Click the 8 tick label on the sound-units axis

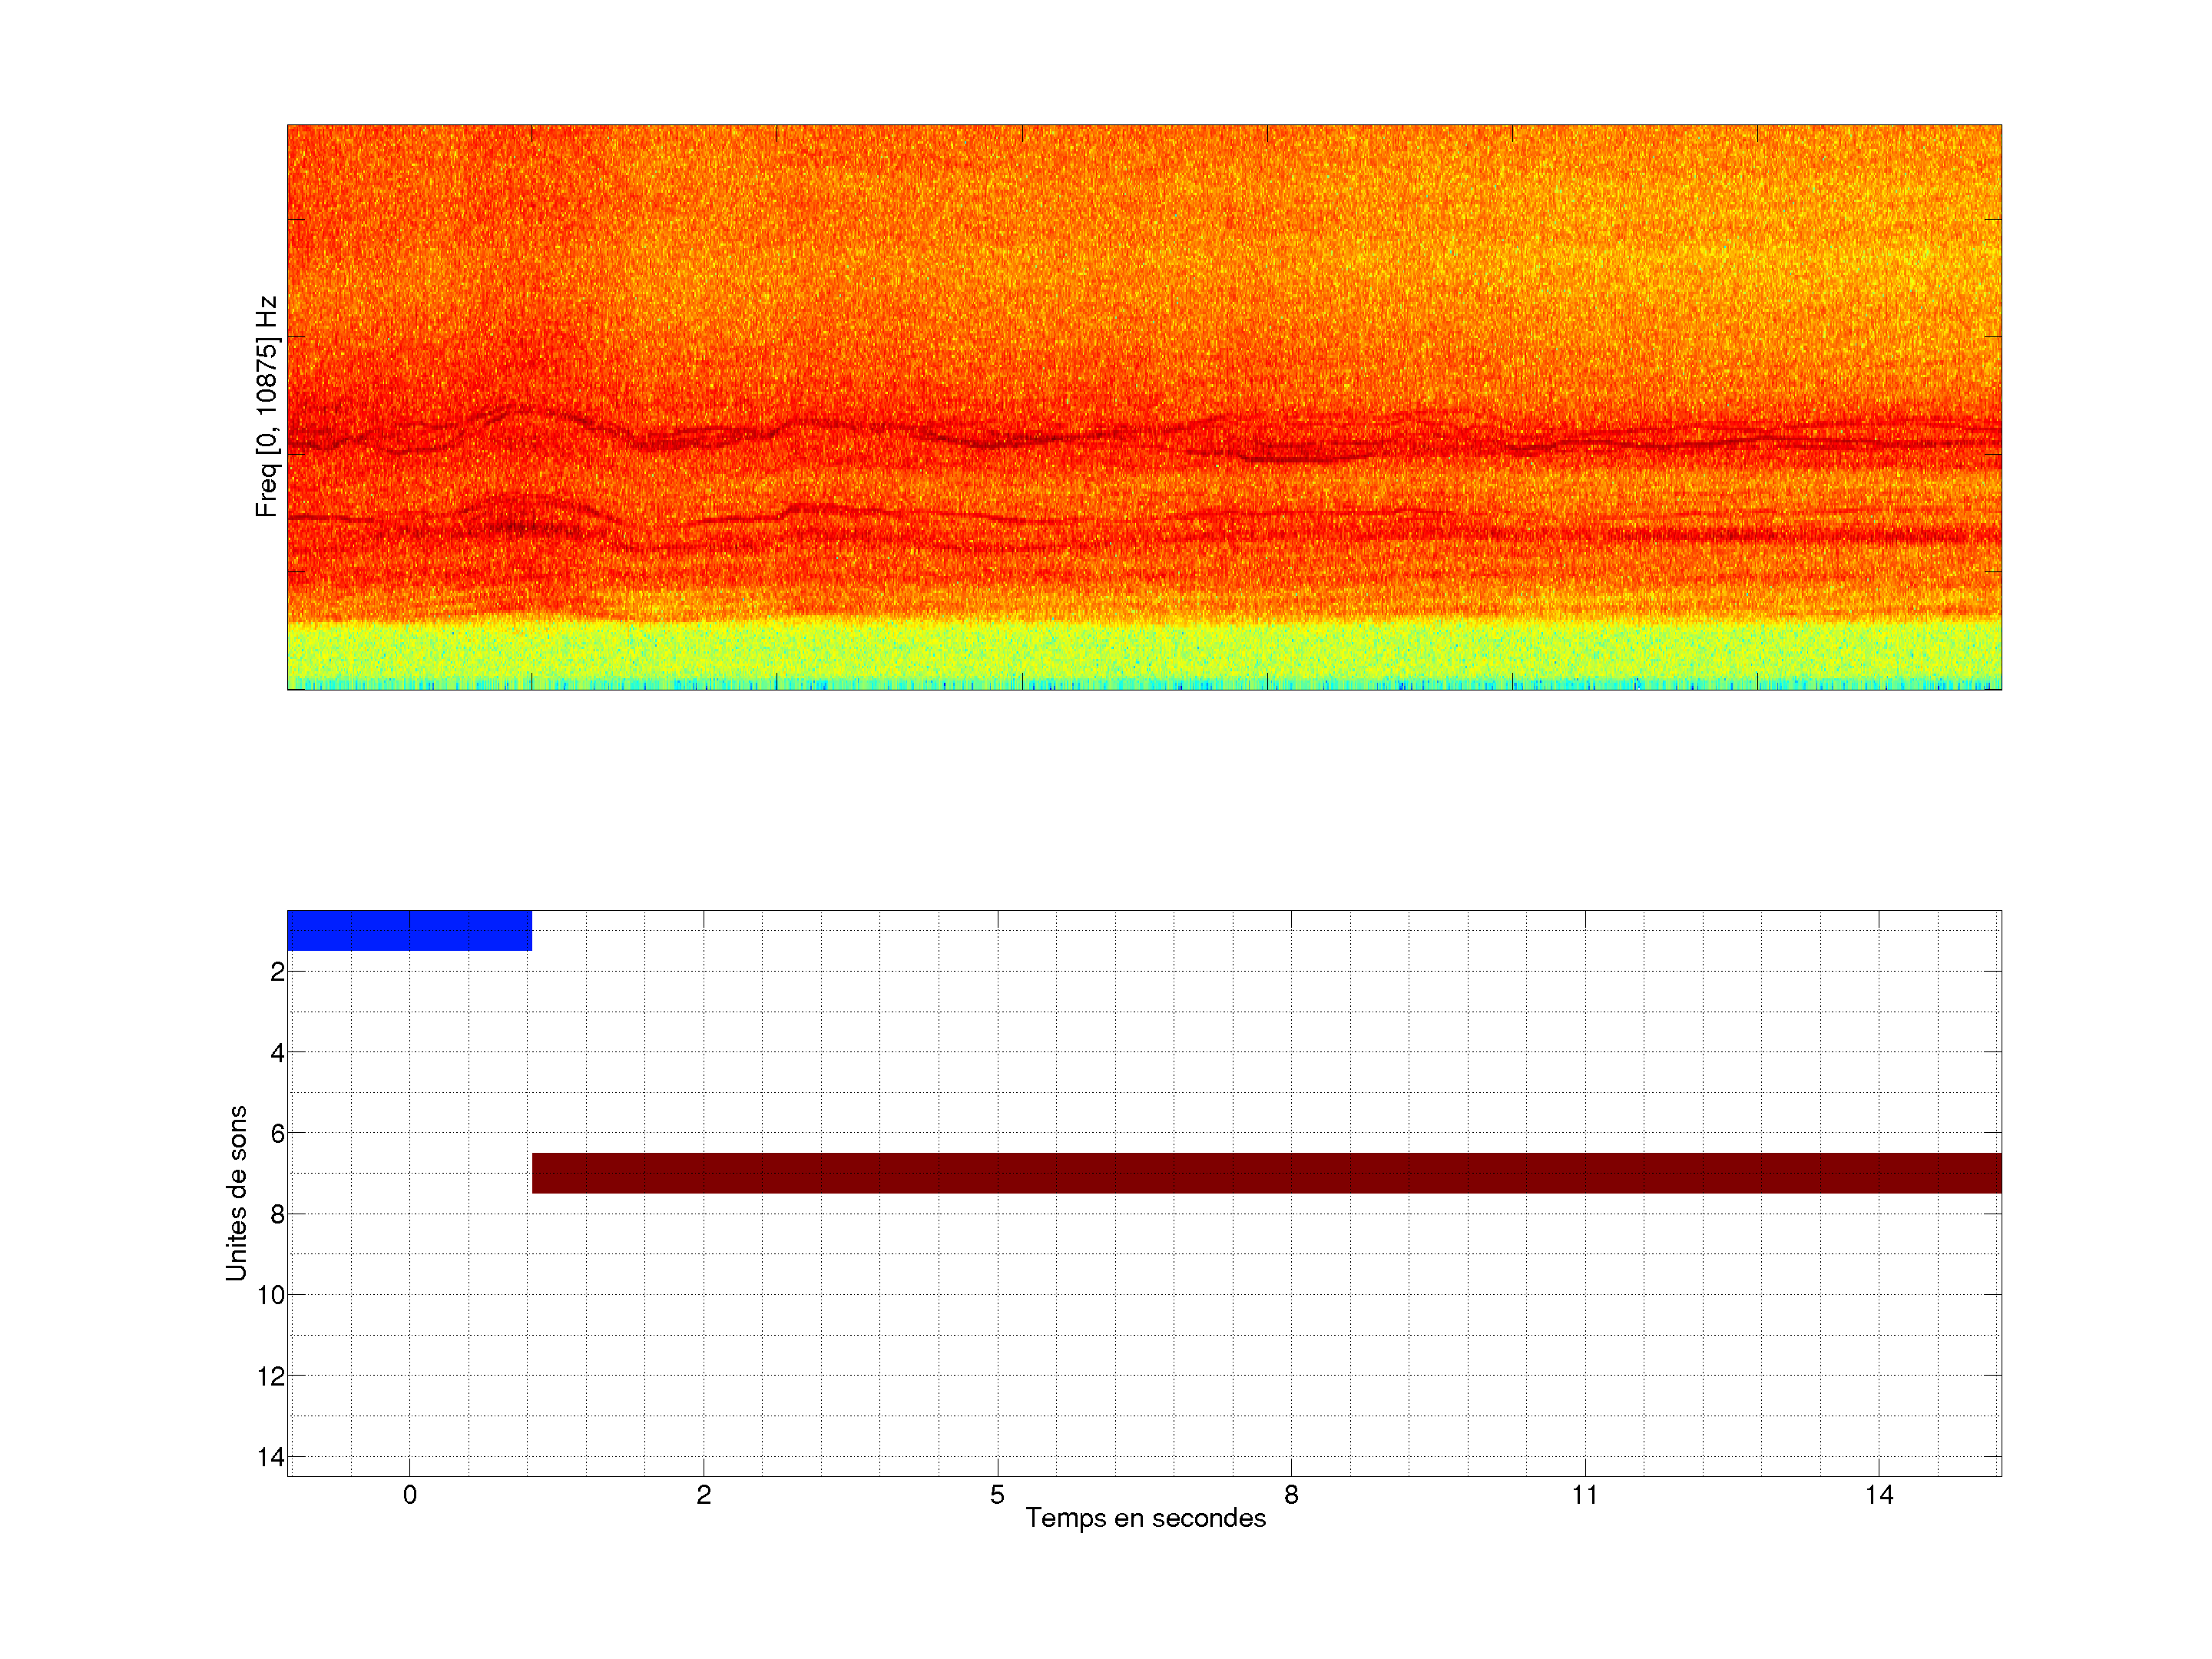(277, 1214)
